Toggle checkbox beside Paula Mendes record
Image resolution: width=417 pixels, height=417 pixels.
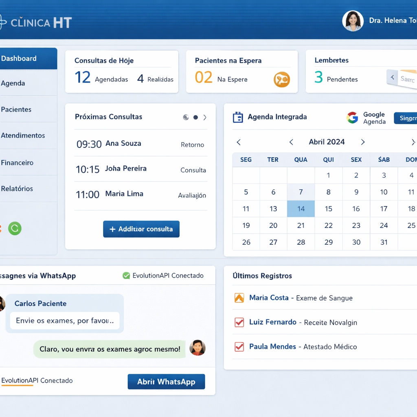click(x=239, y=347)
